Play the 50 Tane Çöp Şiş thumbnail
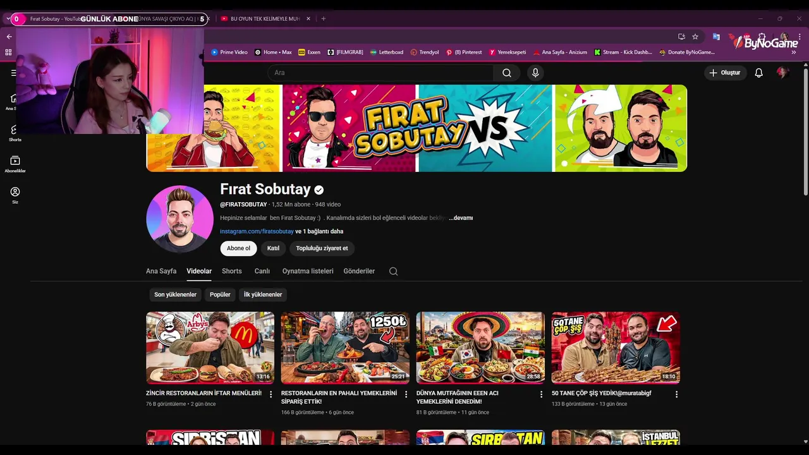The width and height of the screenshot is (809, 455). 616,348
